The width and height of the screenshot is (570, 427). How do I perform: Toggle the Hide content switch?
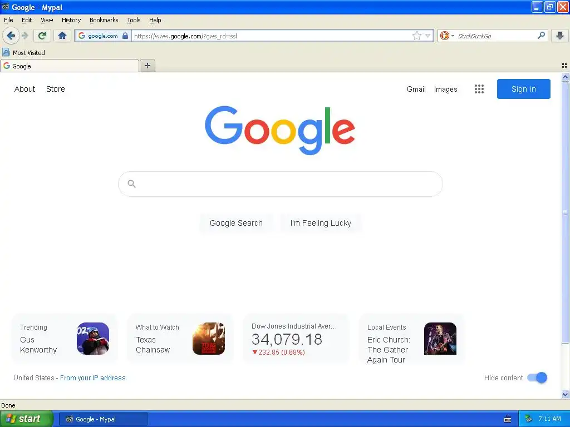click(537, 378)
